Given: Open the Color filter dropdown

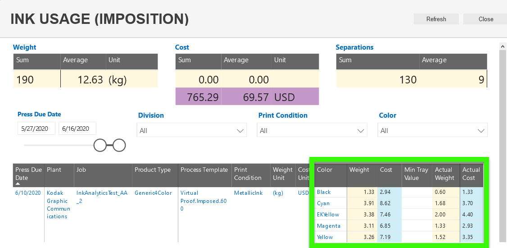Looking at the screenshot, I should (433, 130).
